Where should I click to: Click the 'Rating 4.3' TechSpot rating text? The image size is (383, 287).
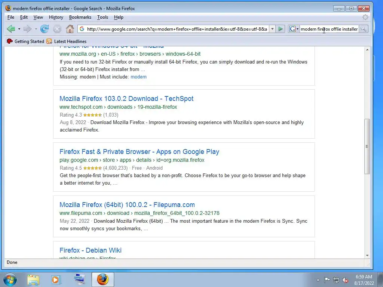coord(71,115)
